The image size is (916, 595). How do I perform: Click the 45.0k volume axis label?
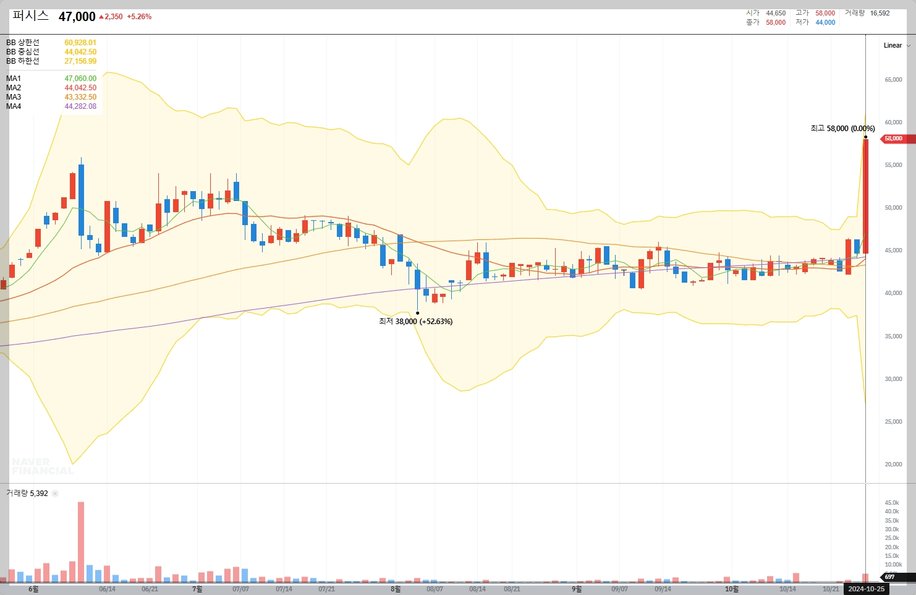click(x=892, y=503)
